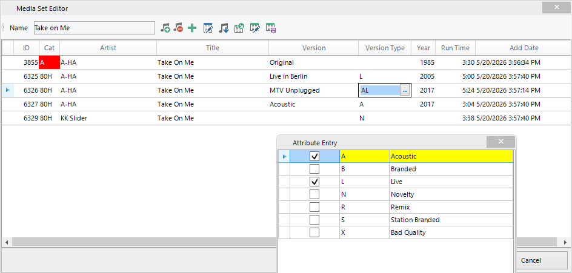Sort by the Version Type column header
Viewport: 572px width, 273px height.
click(385, 48)
